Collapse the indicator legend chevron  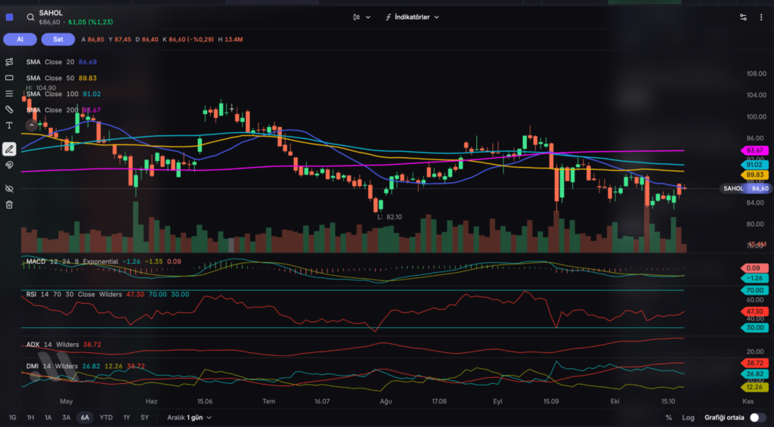click(32, 125)
